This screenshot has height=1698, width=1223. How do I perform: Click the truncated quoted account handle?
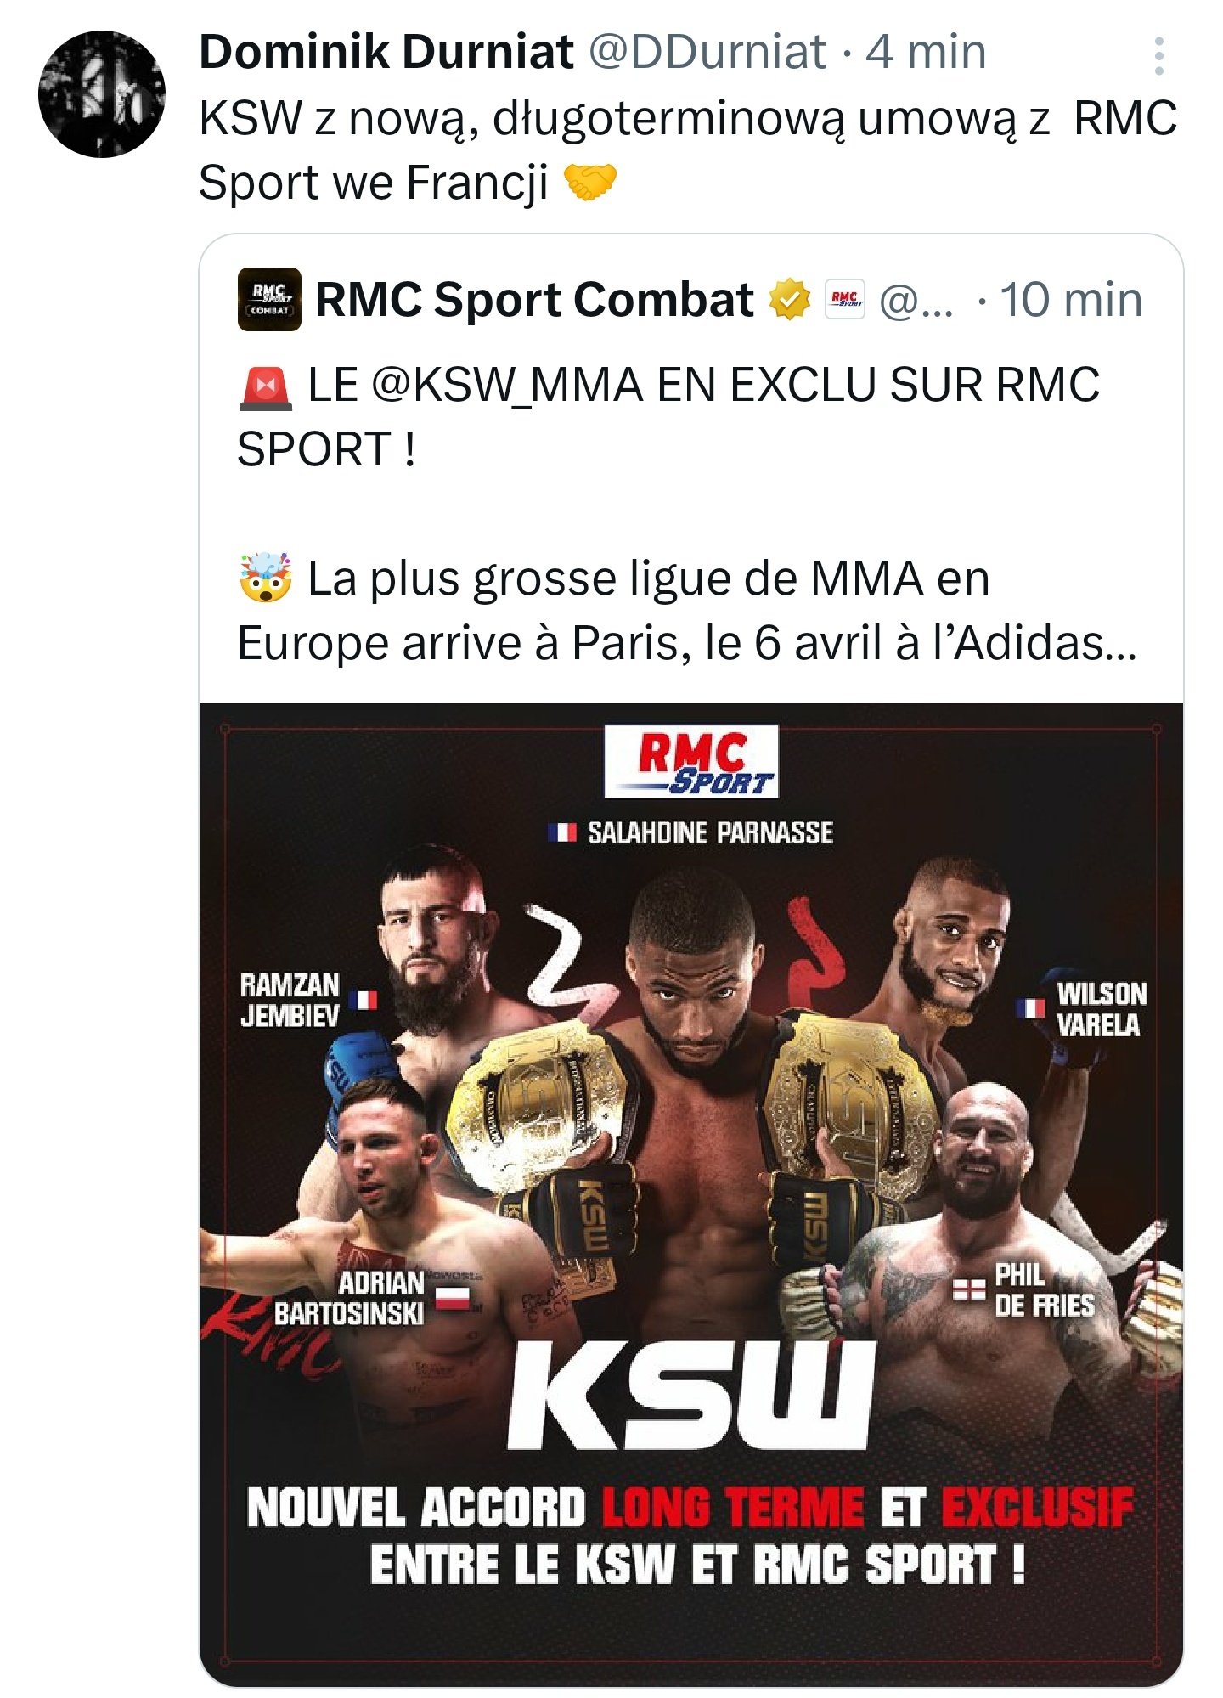[916, 300]
